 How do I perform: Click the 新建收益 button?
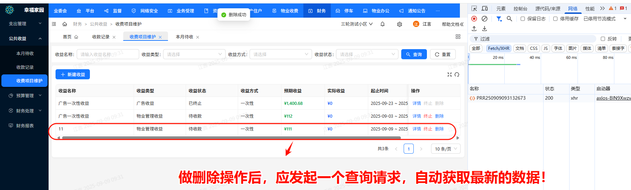(x=73, y=74)
